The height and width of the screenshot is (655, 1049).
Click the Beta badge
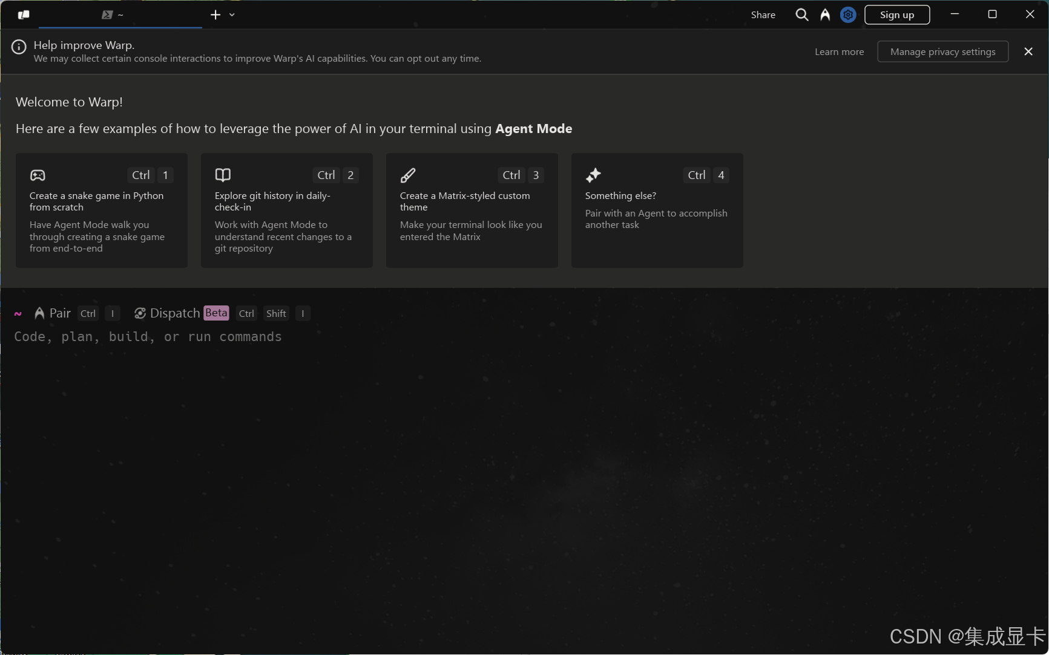216,313
